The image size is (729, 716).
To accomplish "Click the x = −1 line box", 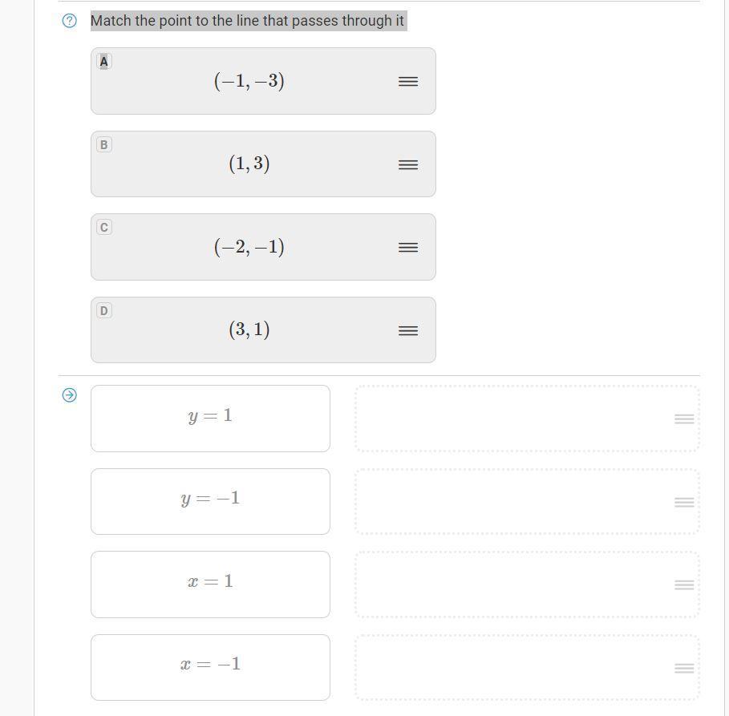I will [x=210, y=668].
